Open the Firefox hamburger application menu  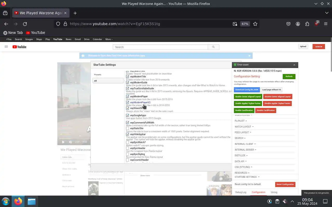pos(326,24)
